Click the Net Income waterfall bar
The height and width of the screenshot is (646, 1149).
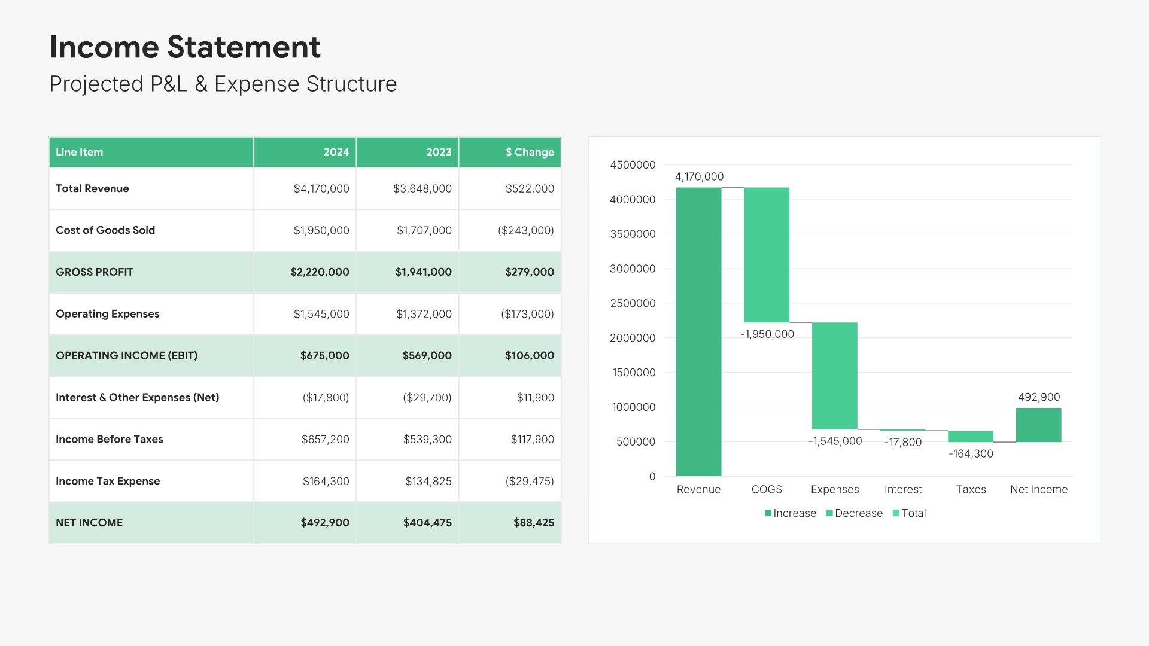point(1038,425)
